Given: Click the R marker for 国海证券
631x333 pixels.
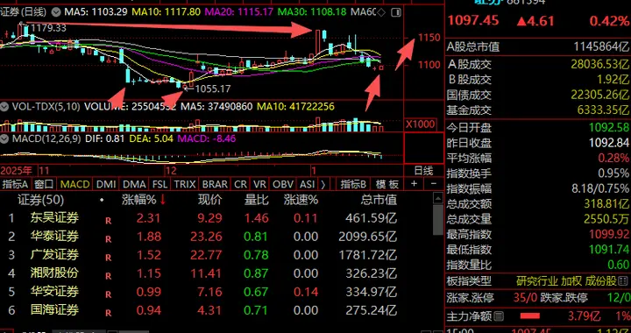Looking at the screenshot, I should click(108, 313).
